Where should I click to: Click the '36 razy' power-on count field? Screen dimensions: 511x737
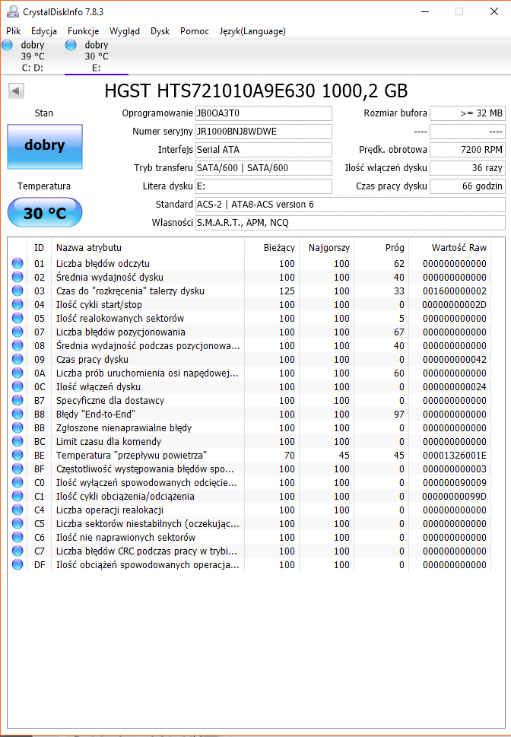pos(468,168)
